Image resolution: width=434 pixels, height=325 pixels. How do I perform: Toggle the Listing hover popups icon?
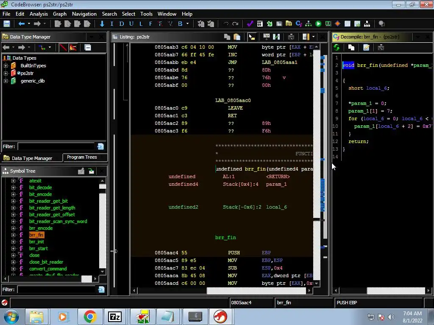point(306,37)
